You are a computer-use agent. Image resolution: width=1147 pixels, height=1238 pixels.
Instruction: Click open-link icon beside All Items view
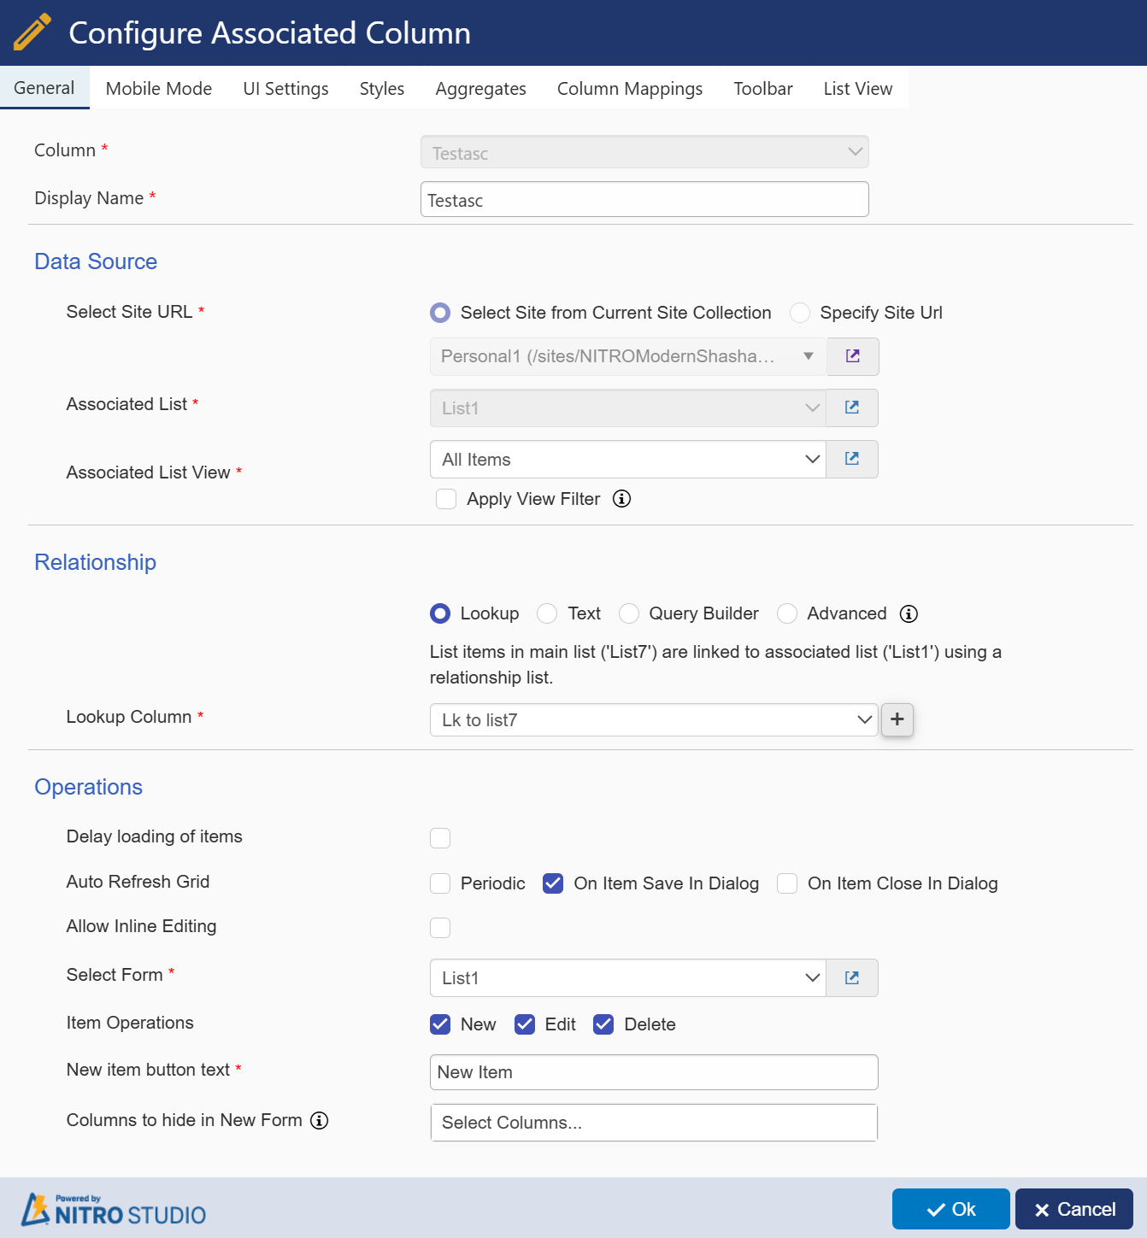[851, 459]
